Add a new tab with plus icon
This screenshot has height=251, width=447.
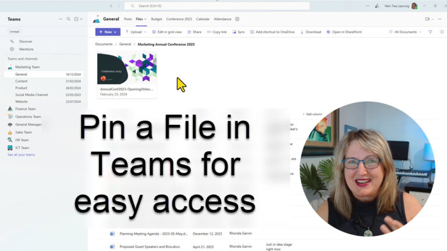point(237,19)
